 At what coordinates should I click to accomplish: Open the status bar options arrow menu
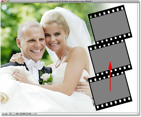click(36, 114)
